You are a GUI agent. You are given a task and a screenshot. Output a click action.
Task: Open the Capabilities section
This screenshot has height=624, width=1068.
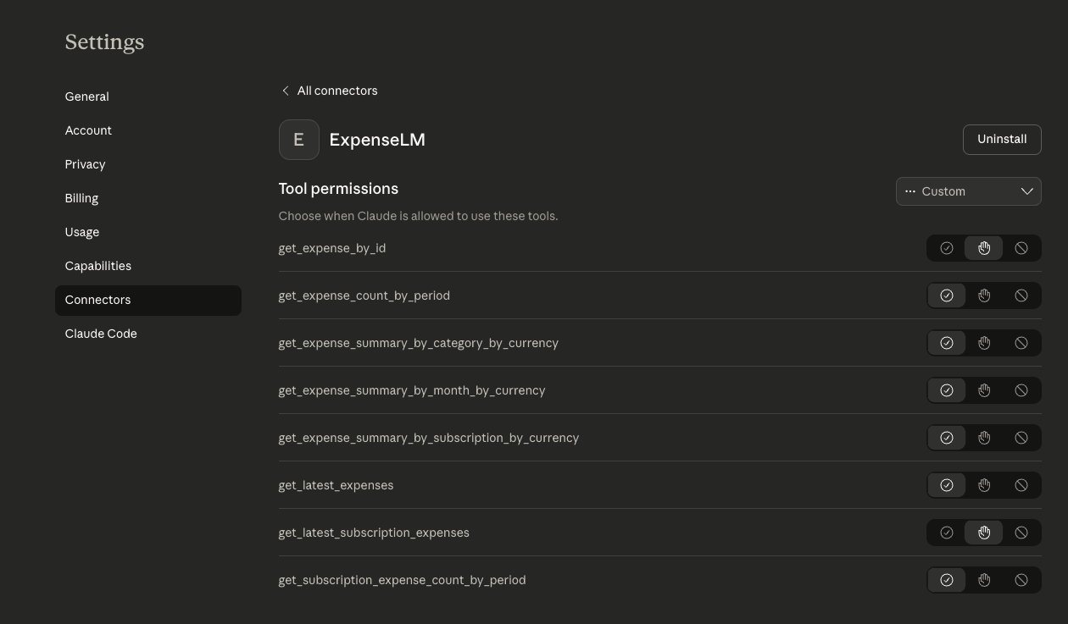point(97,266)
